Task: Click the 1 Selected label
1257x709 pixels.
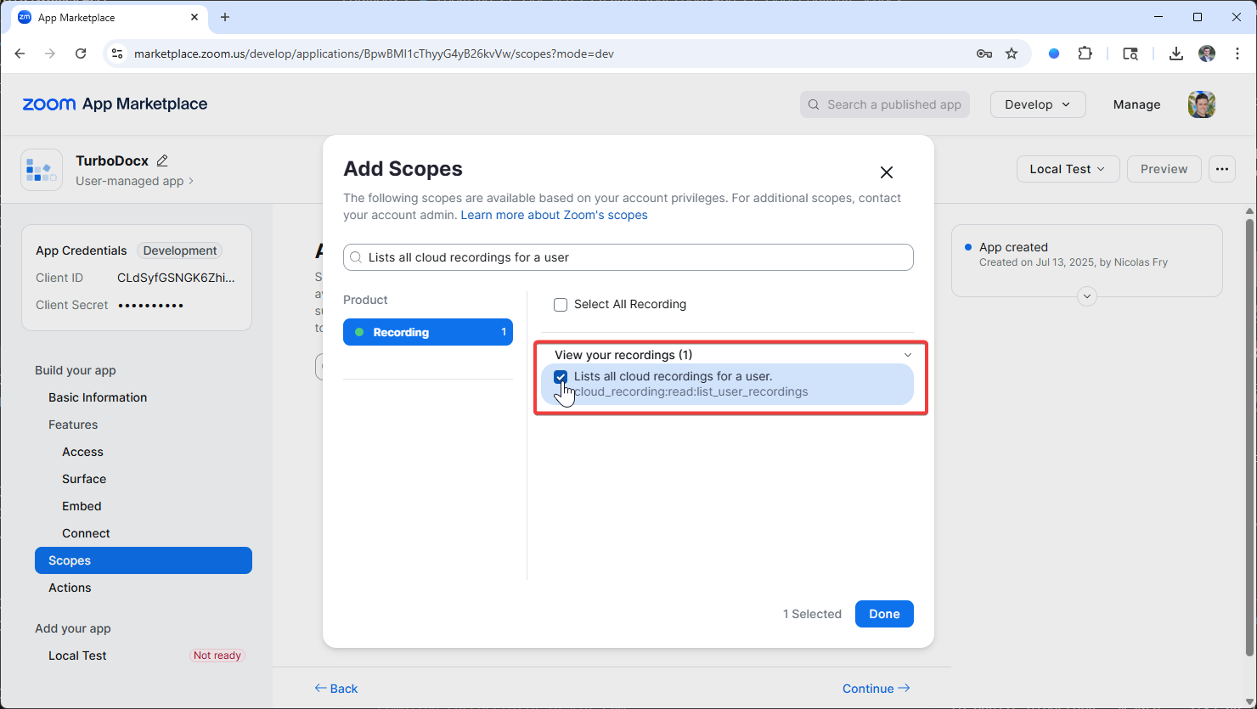Action: [x=812, y=614]
